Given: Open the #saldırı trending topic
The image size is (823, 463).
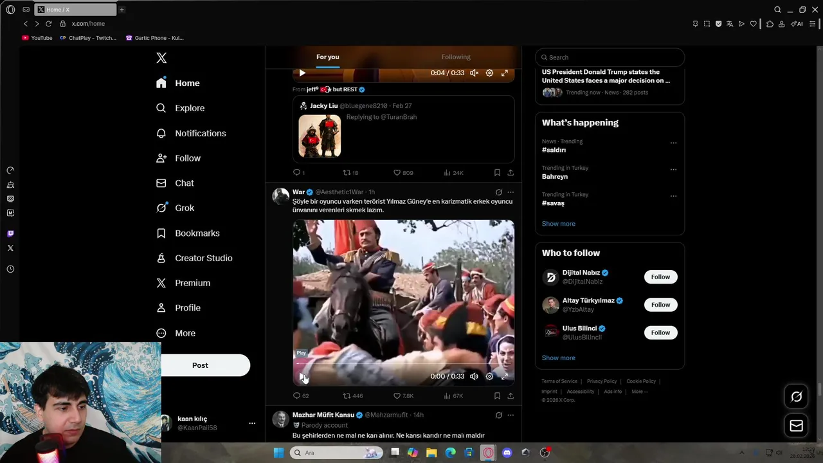Looking at the screenshot, I should coord(554,150).
